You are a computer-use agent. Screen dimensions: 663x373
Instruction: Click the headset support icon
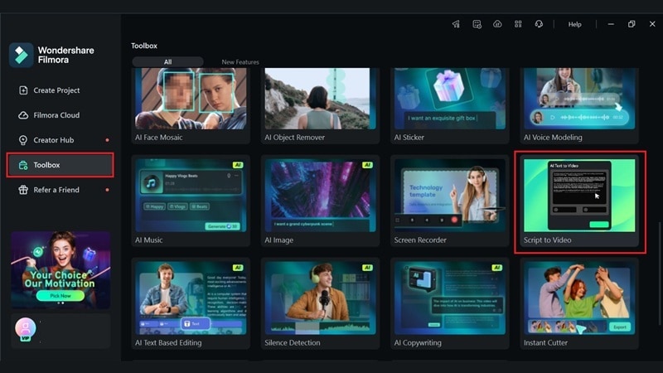[539, 24]
